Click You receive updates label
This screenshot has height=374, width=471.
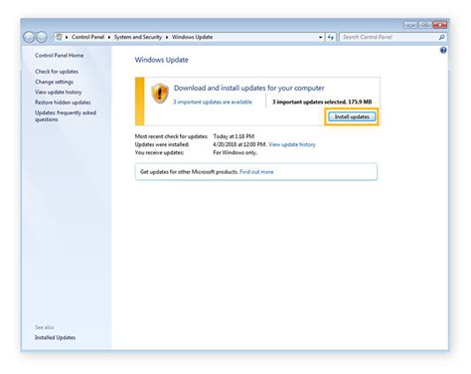[x=159, y=153]
